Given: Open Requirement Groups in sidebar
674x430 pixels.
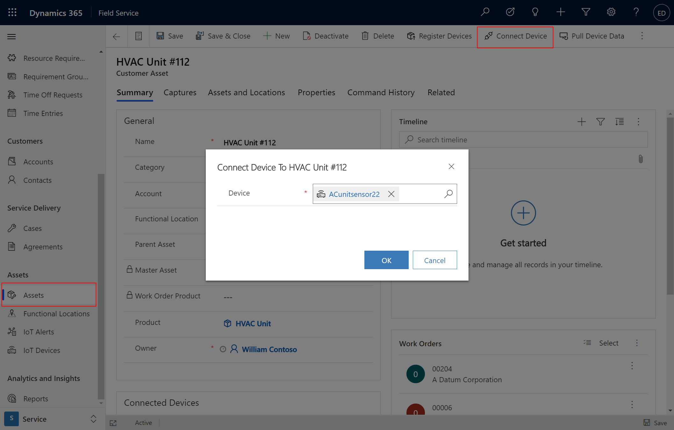Looking at the screenshot, I should point(48,77).
